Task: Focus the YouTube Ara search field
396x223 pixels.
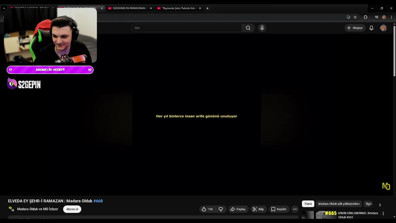Action: 186,28
